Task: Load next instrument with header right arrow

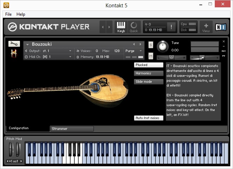Action: (x=109, y=27)
